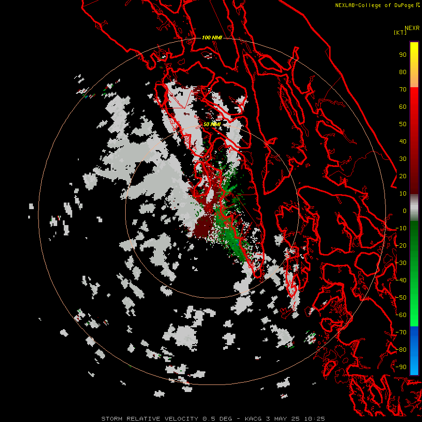Click the 10:25 timestamp
422x422 pixels.
[314, 419]
